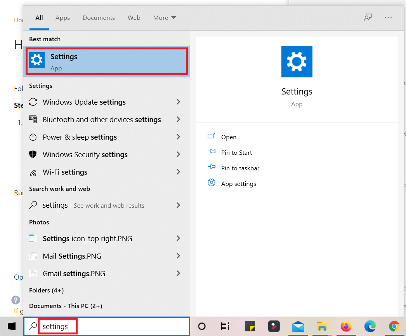Click Pin to Start action
The width and height of the screenshot is (406, 336).
click(236, 152)
